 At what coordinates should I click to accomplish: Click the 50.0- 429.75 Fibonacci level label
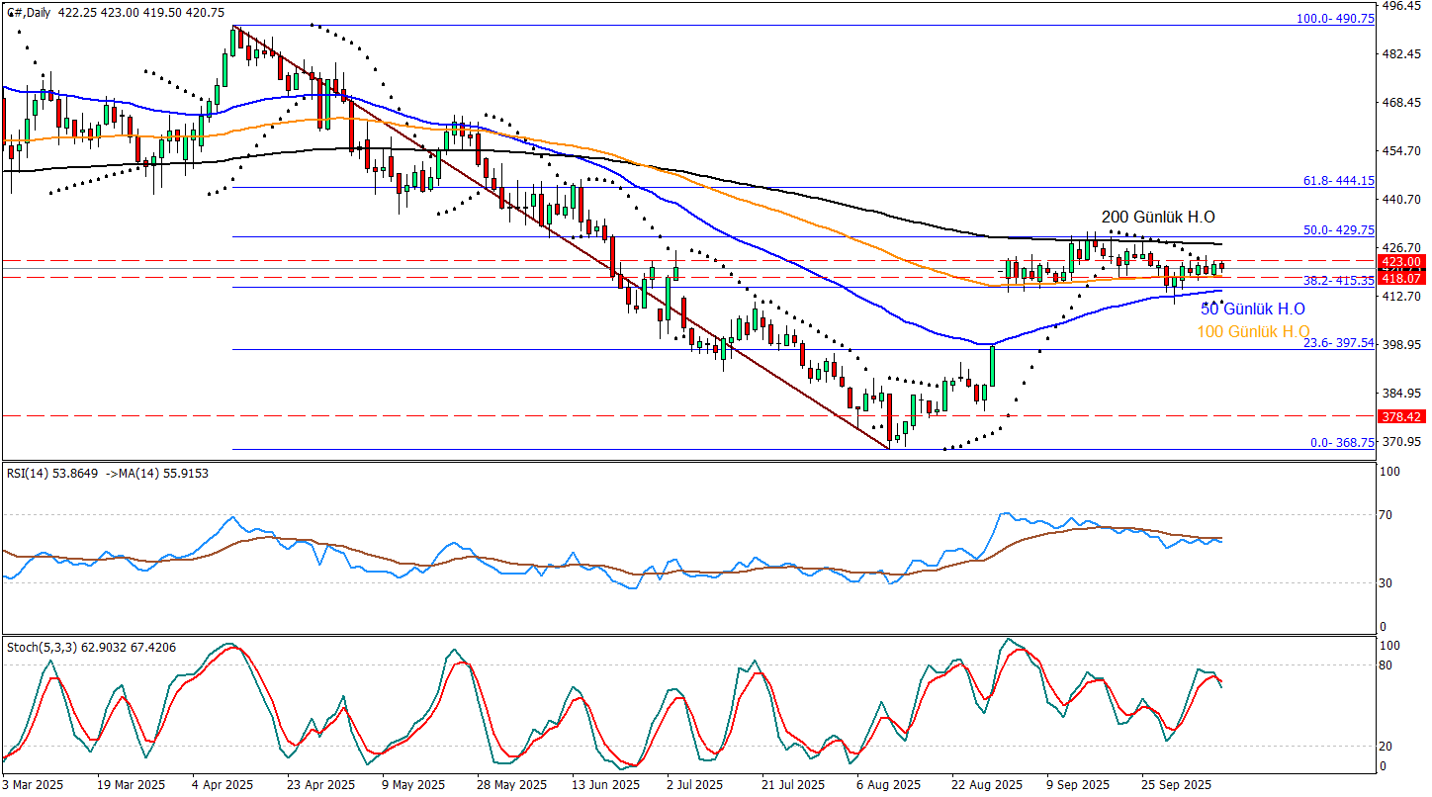pos(1338,229)
